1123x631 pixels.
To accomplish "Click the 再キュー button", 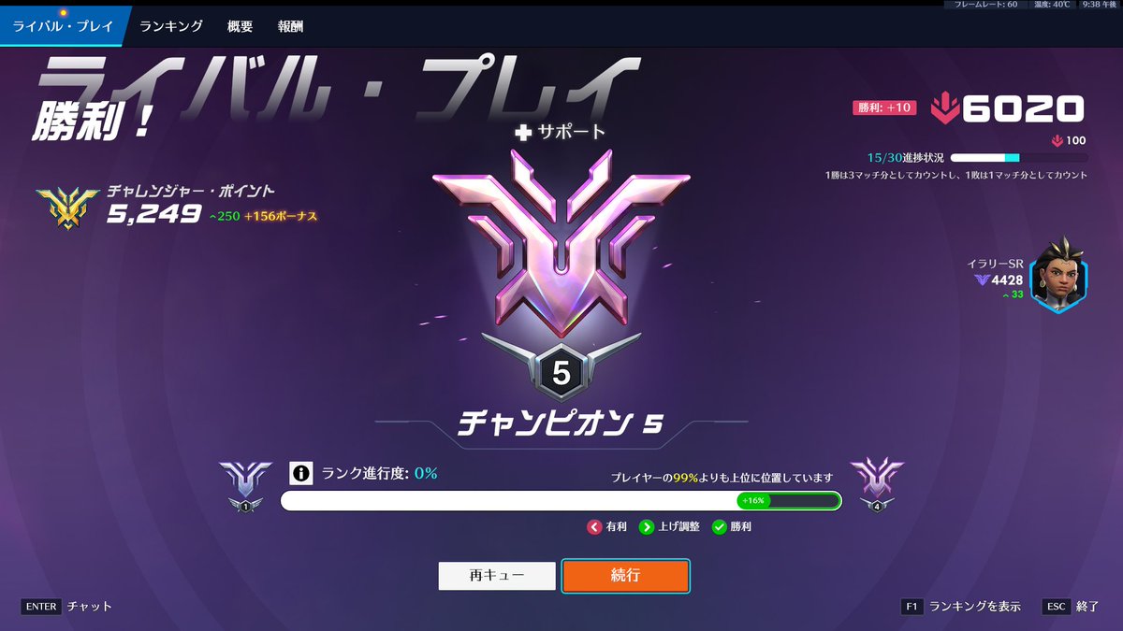I will 496,576.
